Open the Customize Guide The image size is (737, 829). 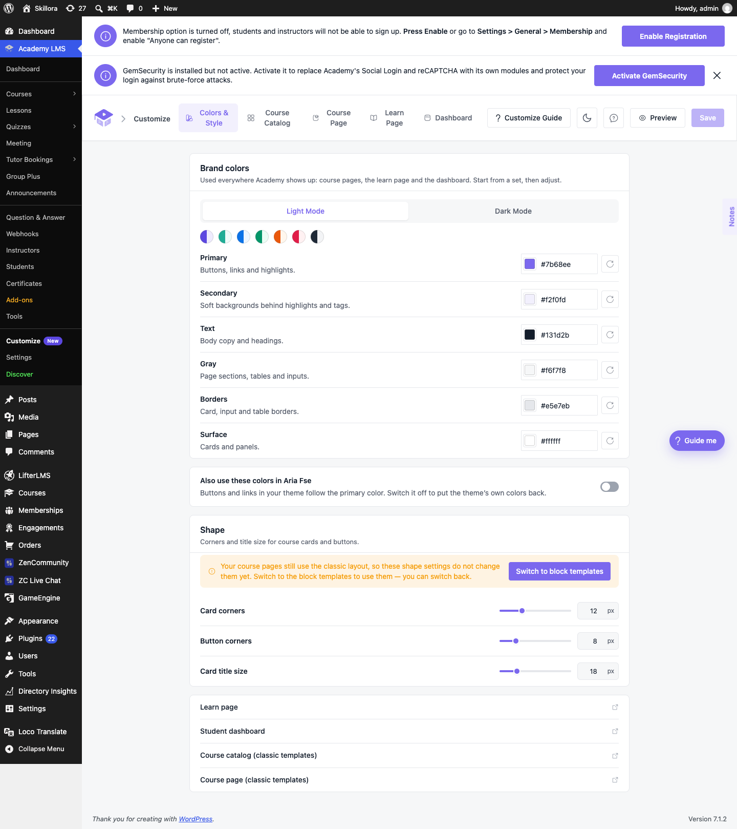529,118
